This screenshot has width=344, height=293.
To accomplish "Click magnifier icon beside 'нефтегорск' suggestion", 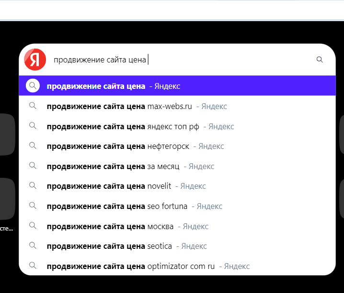I will tap(33, 146).
